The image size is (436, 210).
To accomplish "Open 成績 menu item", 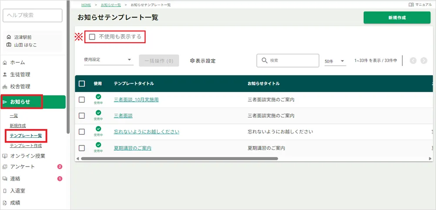I will 15,203.
